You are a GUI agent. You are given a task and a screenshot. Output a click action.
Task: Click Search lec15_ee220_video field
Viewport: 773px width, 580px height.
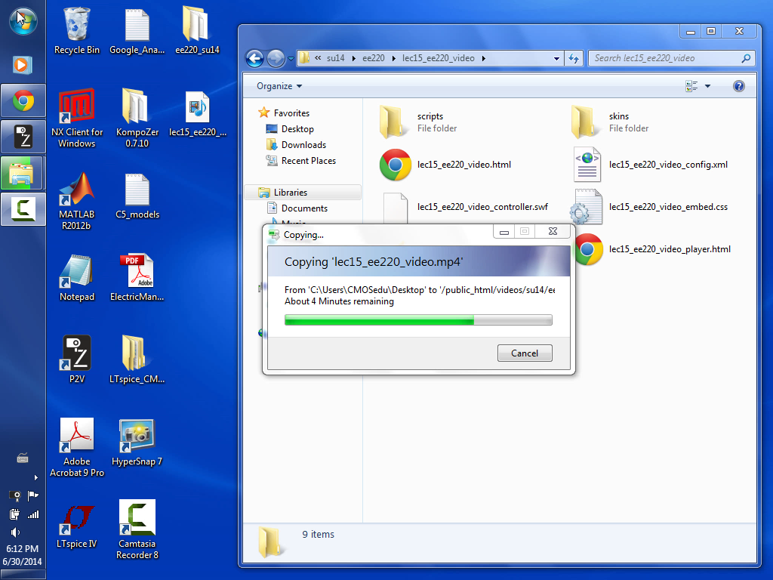[671, 58]
